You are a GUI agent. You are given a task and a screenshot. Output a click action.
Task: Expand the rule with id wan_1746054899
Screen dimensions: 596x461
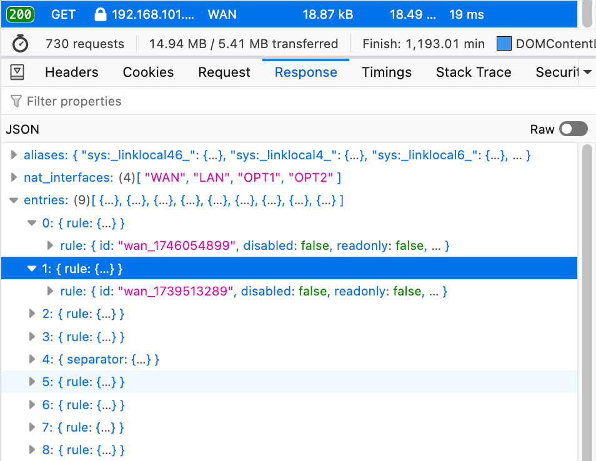[x=51, y=246]
